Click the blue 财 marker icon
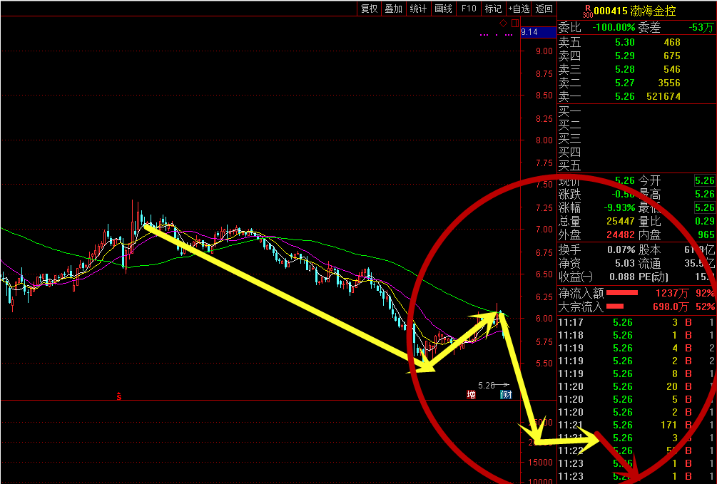The width and height of the screenshot is (717, 484). point(506,394)
